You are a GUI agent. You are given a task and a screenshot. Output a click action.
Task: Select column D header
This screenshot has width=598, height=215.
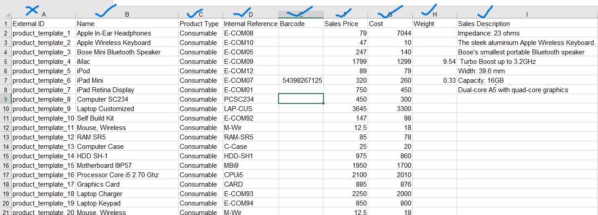coord(251,14)
